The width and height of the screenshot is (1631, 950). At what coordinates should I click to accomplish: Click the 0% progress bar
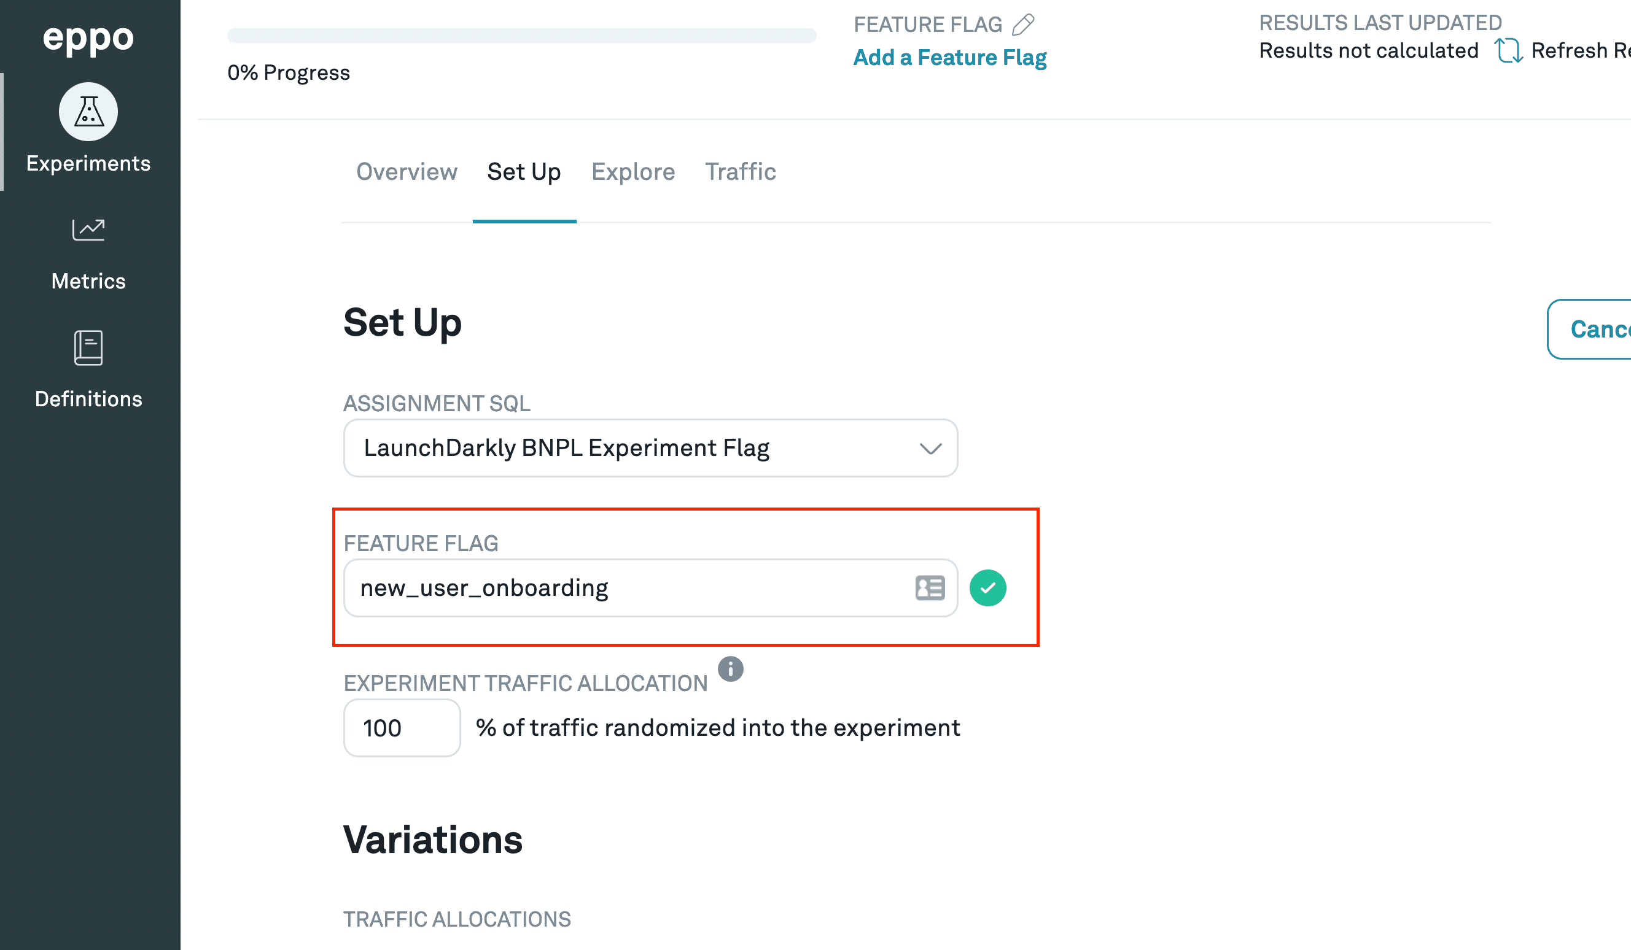pos(521,36)
